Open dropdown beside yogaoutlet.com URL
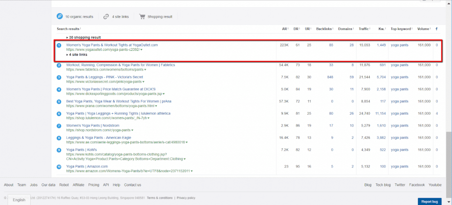Screen dimensions: 452x205 (141, 50)
